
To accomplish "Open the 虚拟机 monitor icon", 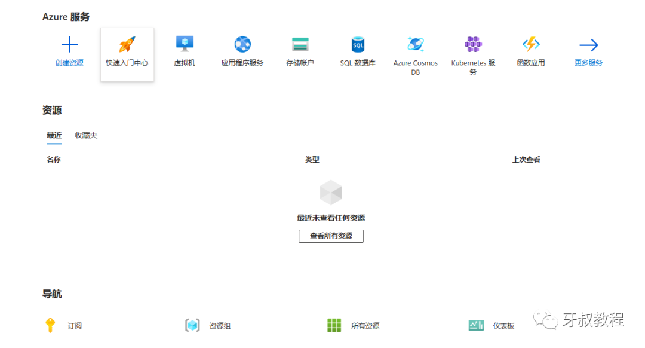I will (185, 44).
